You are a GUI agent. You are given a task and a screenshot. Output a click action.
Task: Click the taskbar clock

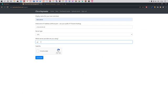[x=162, y=1]
